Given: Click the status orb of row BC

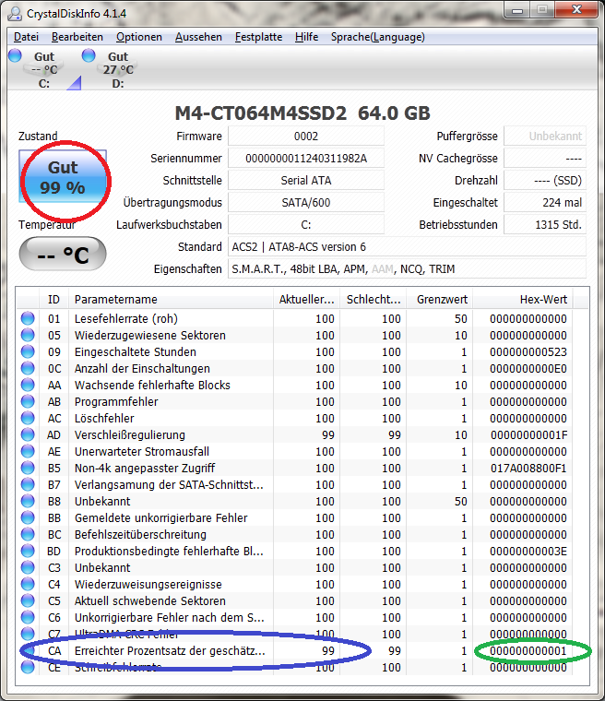Looking at the screenshot, I should (28, 534).
